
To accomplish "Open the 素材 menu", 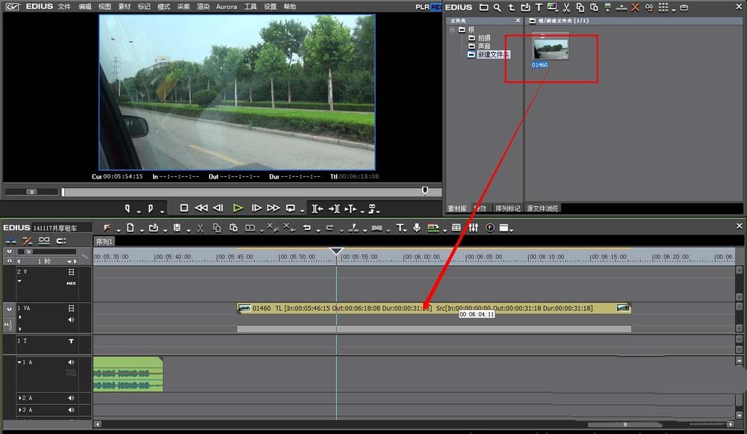I will [x=124, y=7].
